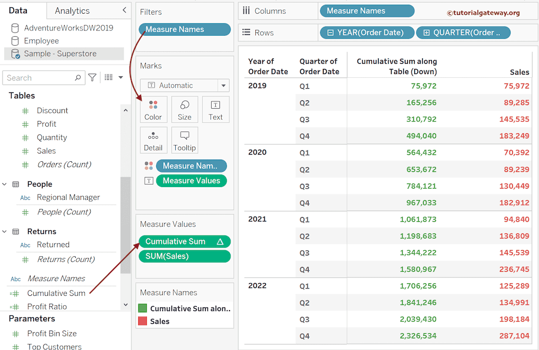Switch to the Analytics tab
The image size is (539, 350).
72,11
